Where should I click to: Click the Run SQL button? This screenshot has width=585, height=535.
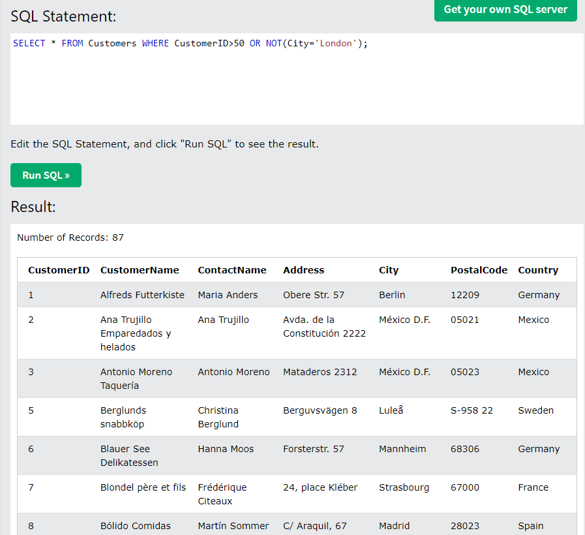(x=46, y=175)
